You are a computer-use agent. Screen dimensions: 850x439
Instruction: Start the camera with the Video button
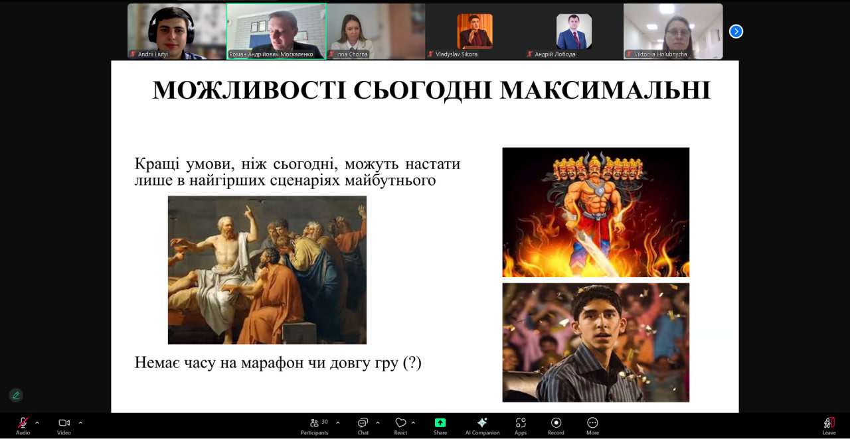point(64,425)
